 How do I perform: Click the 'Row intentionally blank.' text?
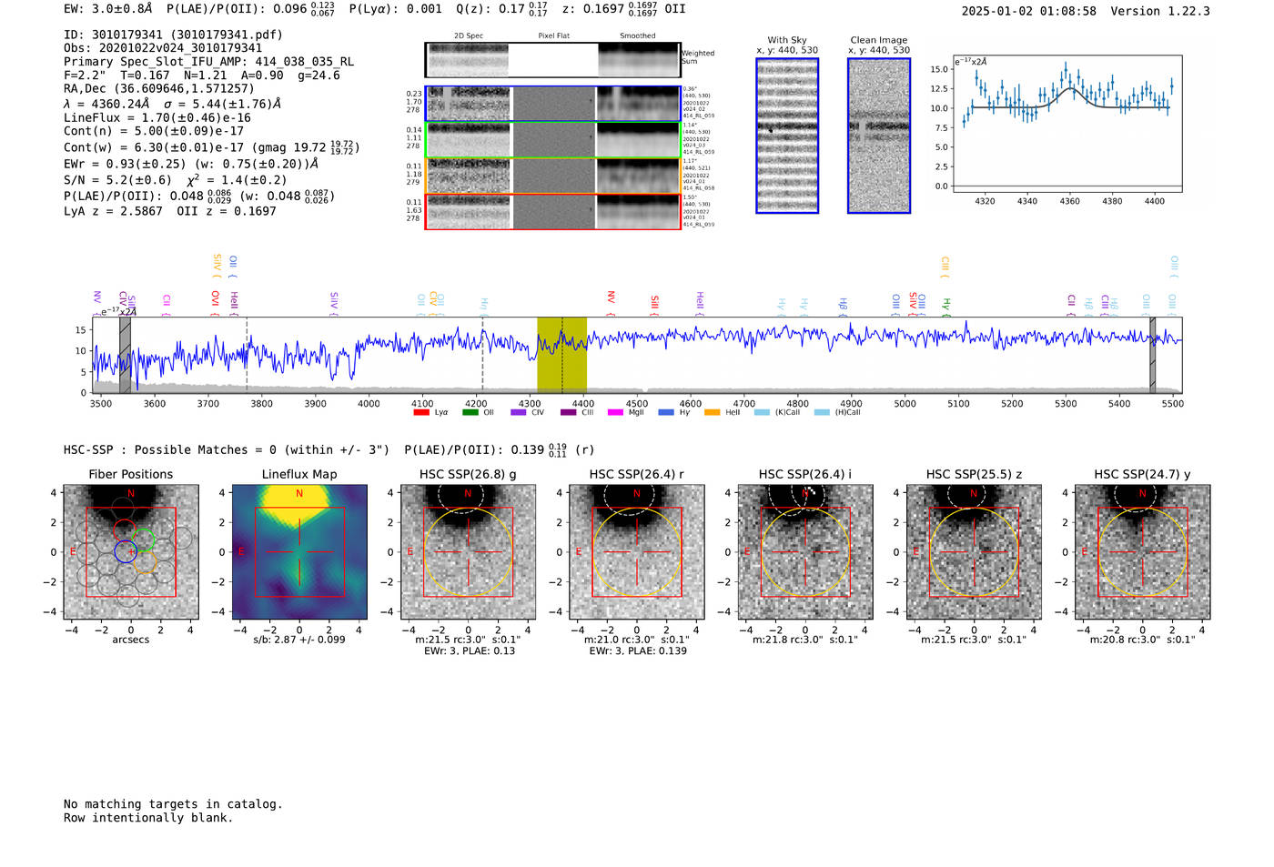148,818
